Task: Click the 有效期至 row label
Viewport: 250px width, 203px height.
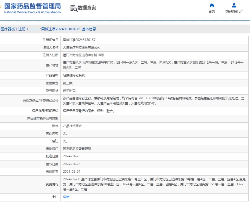Action: (52, 171)
